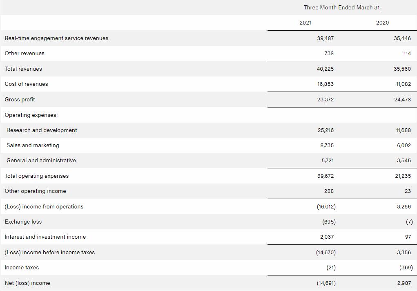Screen dimensions: 417x291
Task: Select the (369) income taxes value
Action: pyautogui.click(x=406, y=267)
